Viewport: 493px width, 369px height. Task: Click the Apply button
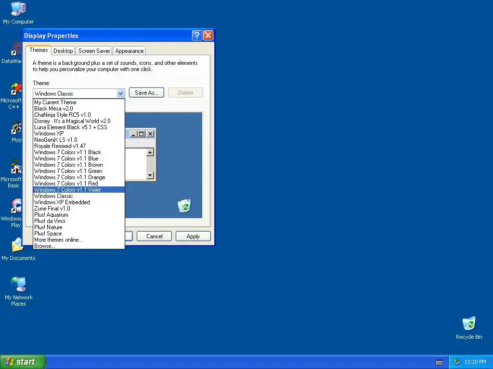[x=193, y=236]
